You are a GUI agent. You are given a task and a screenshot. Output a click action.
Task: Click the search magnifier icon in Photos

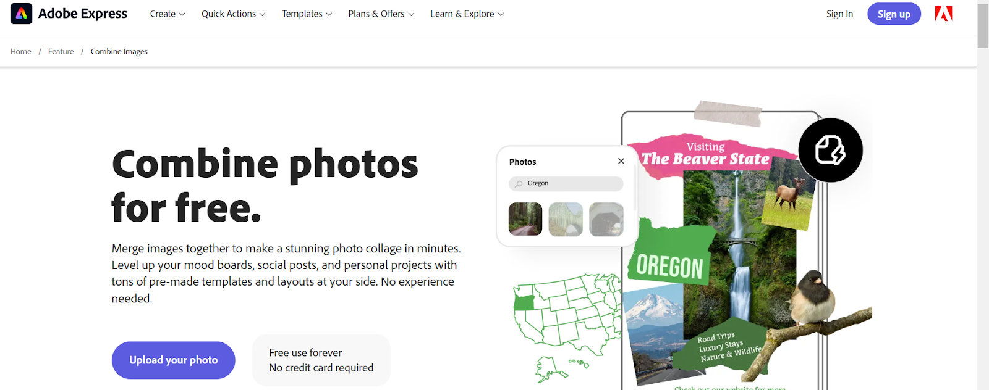(x=519, y=184)
